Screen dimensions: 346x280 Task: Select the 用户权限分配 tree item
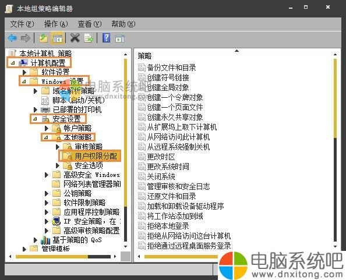click(x=96, y=156)
